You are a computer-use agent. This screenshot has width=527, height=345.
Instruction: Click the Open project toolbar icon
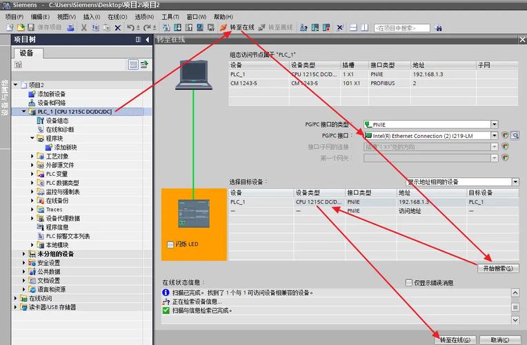coord(21,28)
